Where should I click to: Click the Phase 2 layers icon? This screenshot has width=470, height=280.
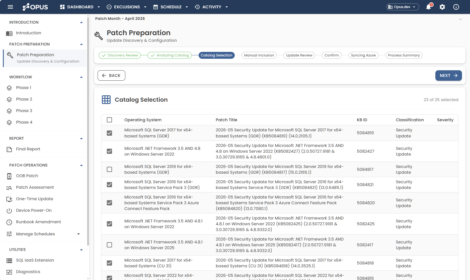coord(9,99)
